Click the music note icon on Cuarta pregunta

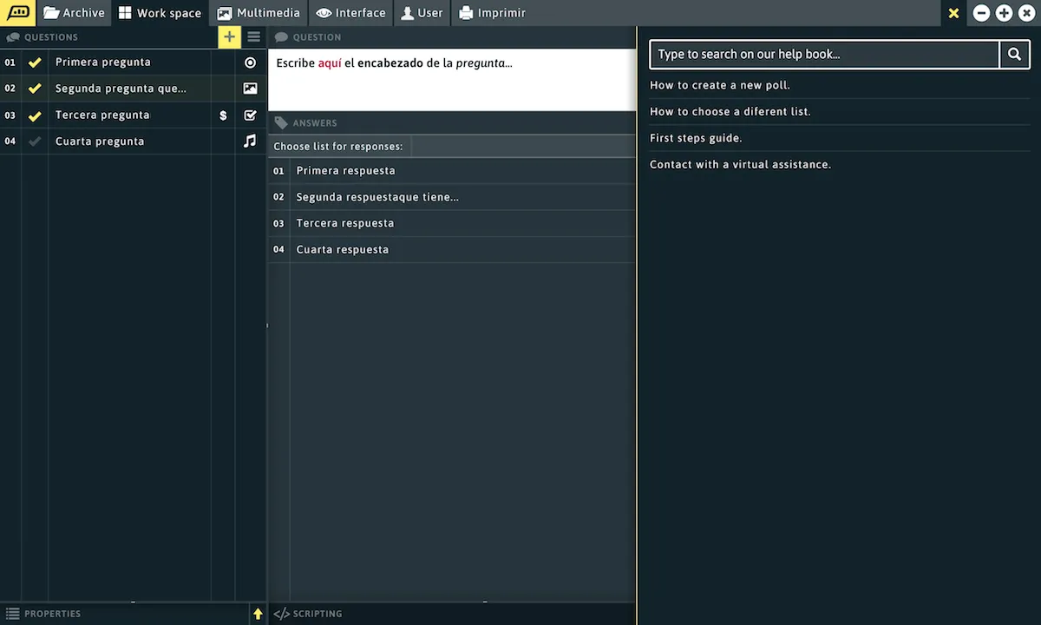pos(251,141)
